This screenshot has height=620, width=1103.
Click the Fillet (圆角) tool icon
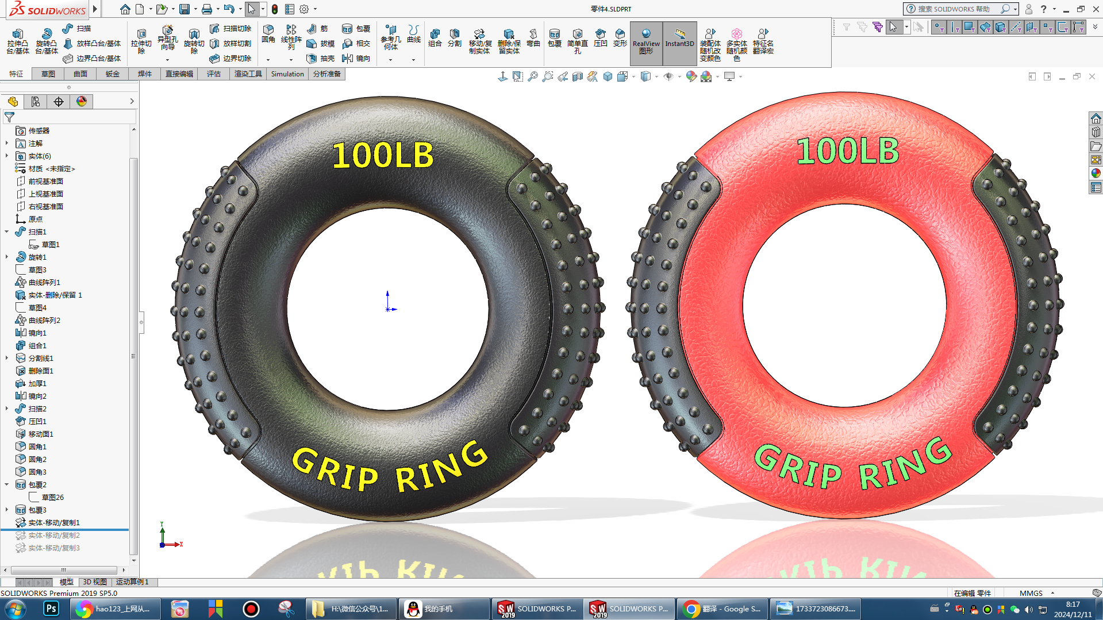click(268, 34)
